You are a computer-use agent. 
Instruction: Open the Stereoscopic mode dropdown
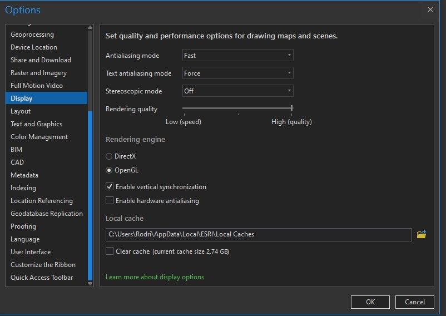(x=237, y=91)
